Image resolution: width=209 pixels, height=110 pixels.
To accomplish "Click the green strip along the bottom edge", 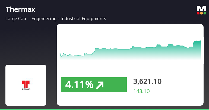I will pyautogui.click(x=104, y=109).
